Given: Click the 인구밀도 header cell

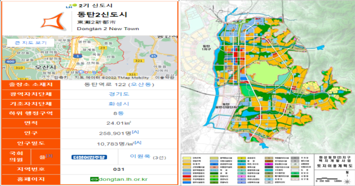Looking at the screenshot, I should [x=31, y=143].
